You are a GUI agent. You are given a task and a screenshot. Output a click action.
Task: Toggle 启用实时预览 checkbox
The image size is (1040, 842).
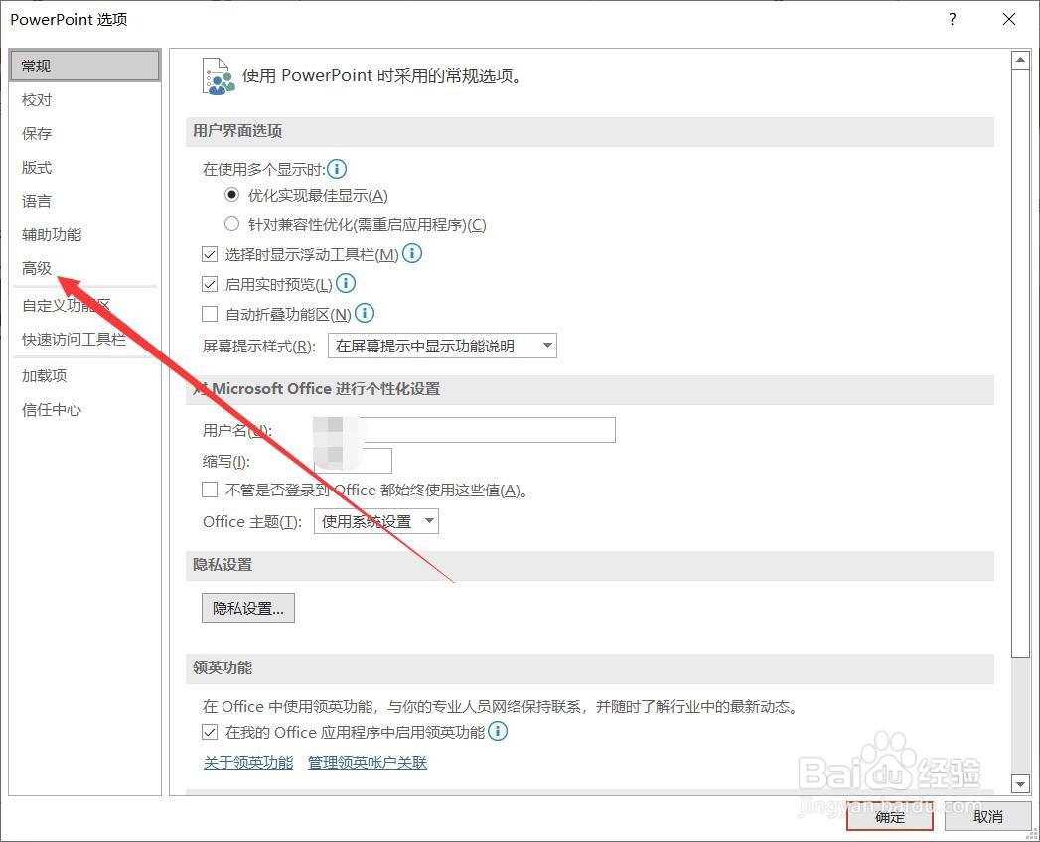point(210,284)
